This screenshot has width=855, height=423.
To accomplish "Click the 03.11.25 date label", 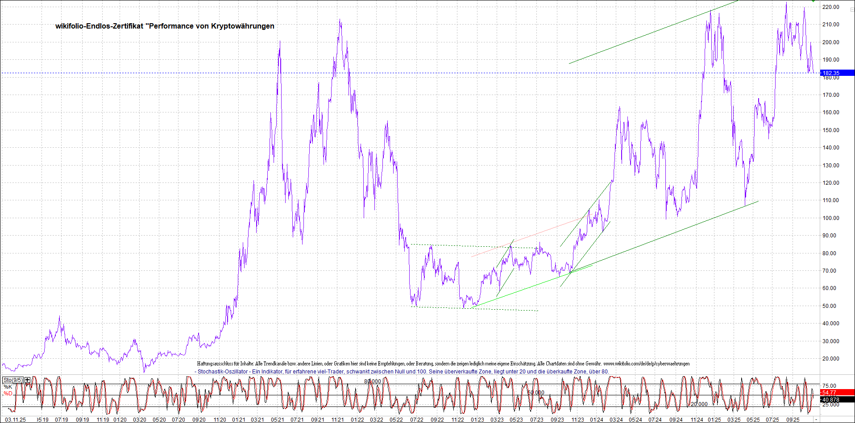I will 15,420.
